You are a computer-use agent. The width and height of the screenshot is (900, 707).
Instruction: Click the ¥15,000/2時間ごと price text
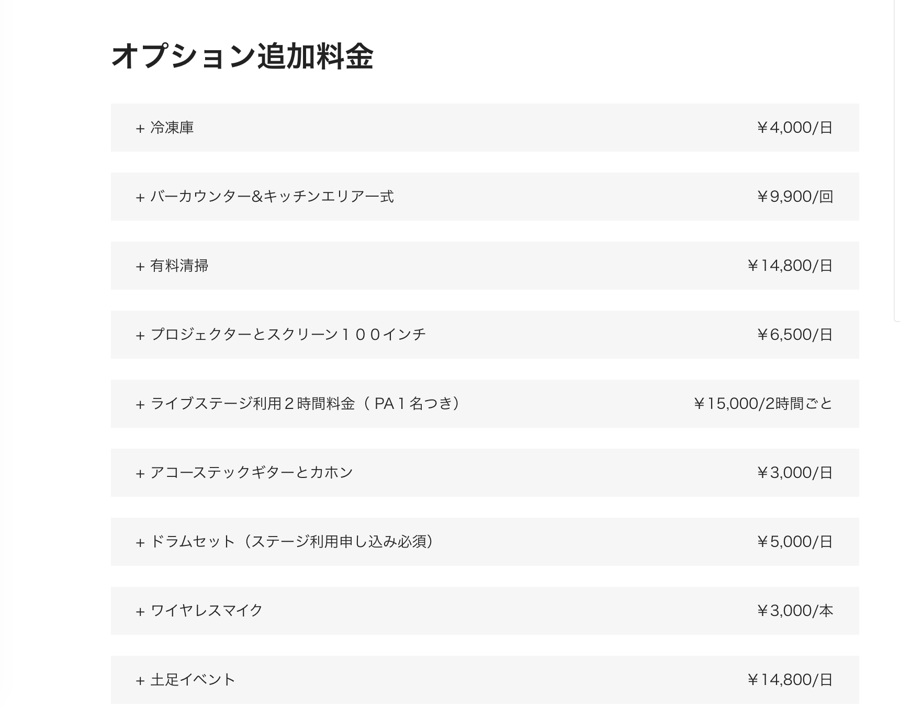(x=762, y=404)
